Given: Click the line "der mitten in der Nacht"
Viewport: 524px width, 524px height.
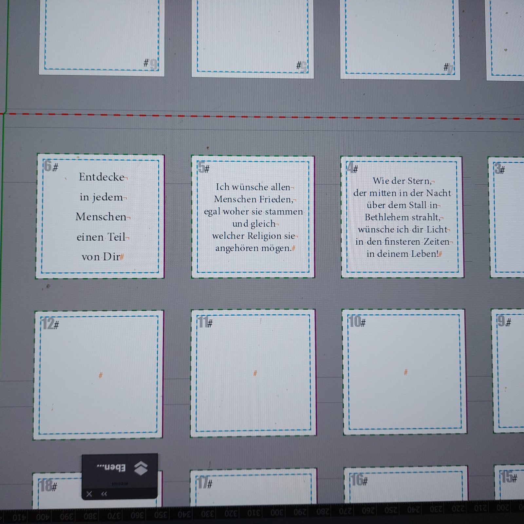Looking at the screenshot, I should (402, 193).
